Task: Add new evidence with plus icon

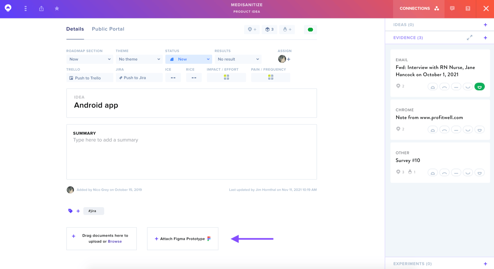Action: point(485,38)
